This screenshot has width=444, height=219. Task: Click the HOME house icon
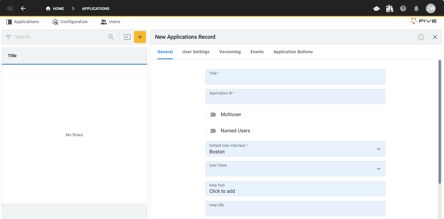click(x=48, y=8)
